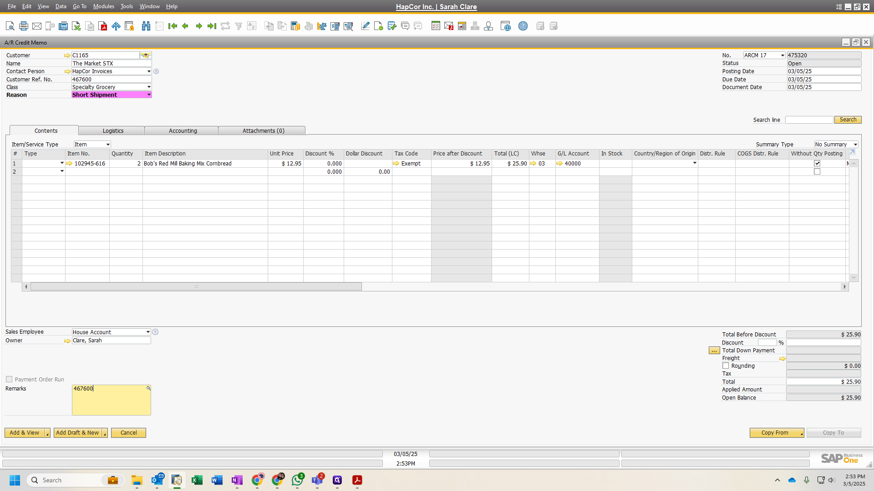Image resolution: width=874 pixels, height=491 pixels.
Task: Click the Find binoculars icon
Action: (146, 26)
